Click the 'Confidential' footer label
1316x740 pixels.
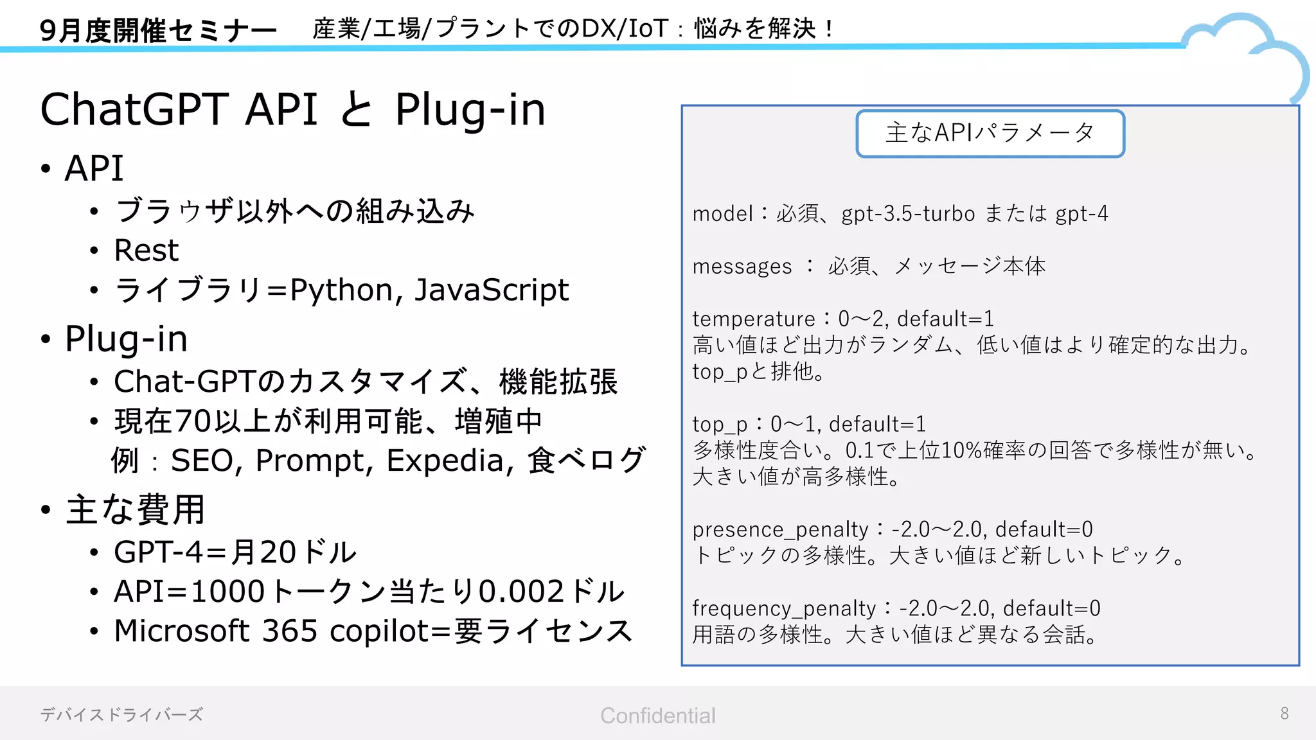pos(657,716)
